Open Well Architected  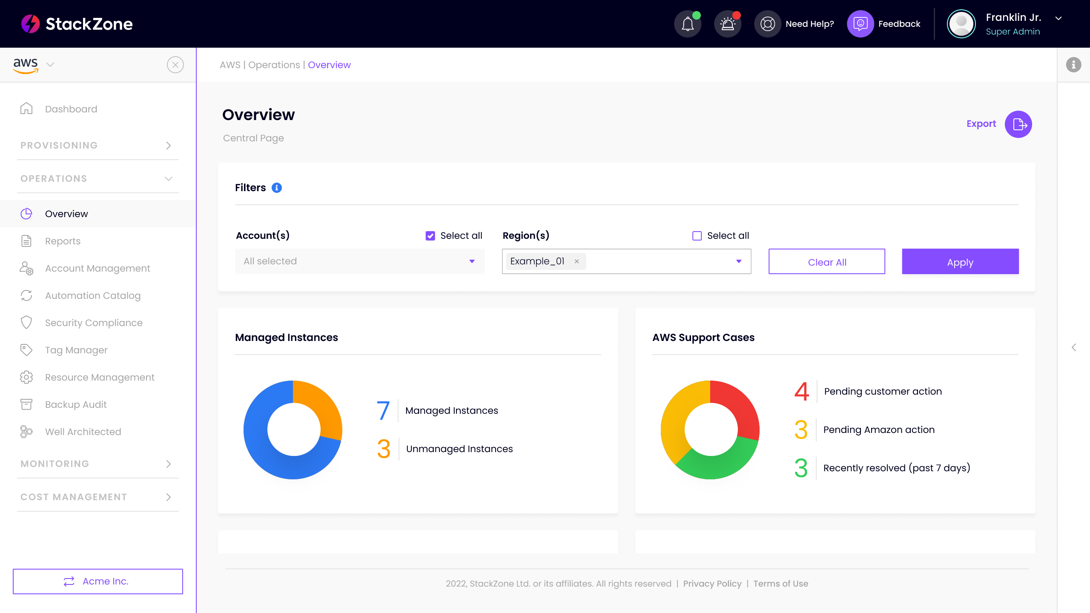click(98, 432)
